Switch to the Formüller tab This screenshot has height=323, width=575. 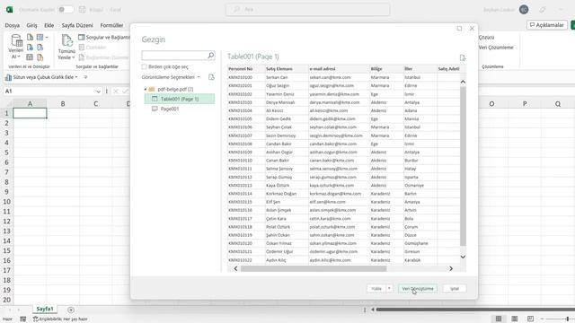tap(111, 25)
